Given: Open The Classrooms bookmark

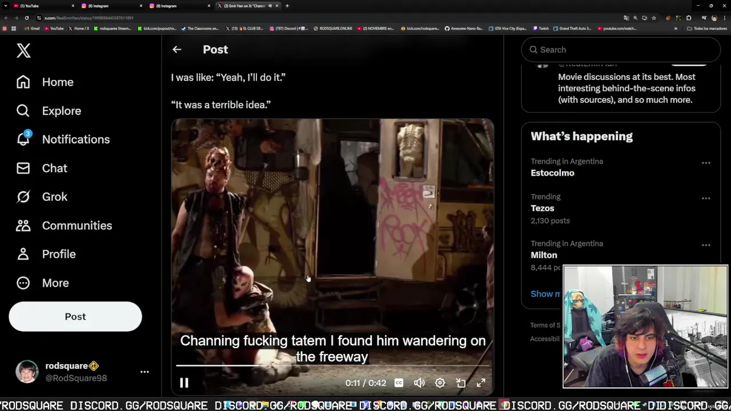Looking at the screenshot, I should 200,29.
